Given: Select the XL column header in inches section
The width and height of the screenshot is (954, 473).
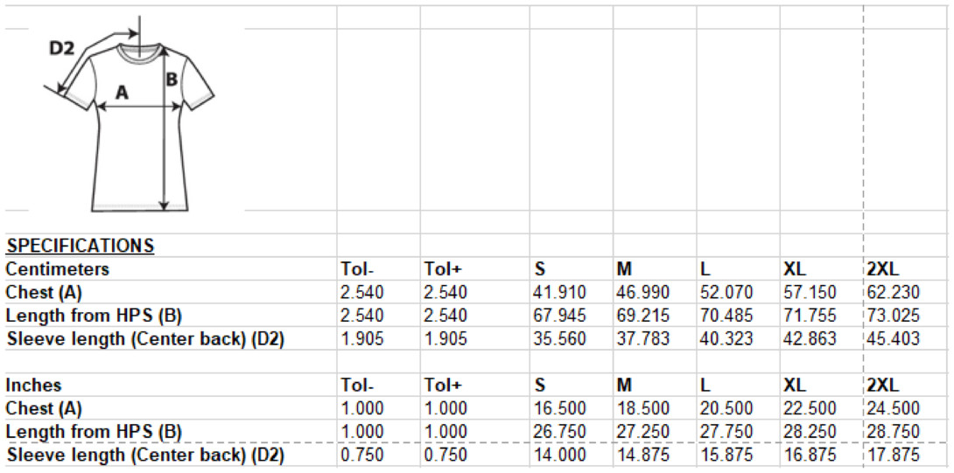Looking at the screenshot, I should pyautogui.click(x=795, y=385).
